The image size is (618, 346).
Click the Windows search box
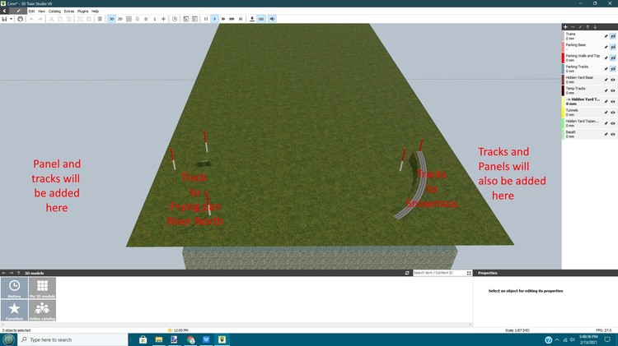73,339
